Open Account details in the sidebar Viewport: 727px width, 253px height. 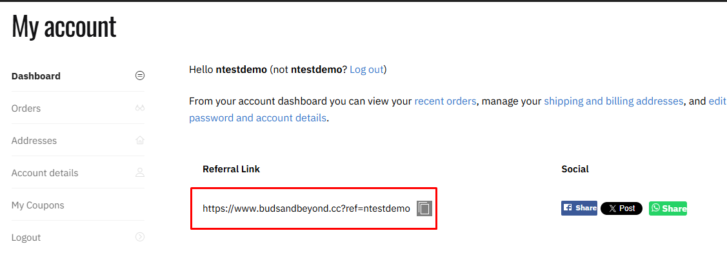[78, 173]
